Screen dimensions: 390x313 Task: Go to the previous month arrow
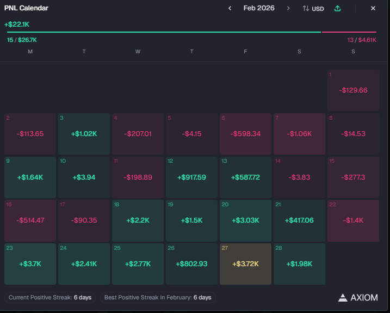230,9
